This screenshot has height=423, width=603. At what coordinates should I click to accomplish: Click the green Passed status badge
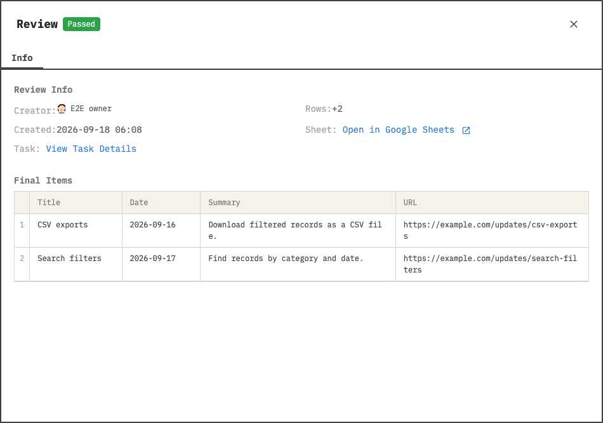coord(81,24)
